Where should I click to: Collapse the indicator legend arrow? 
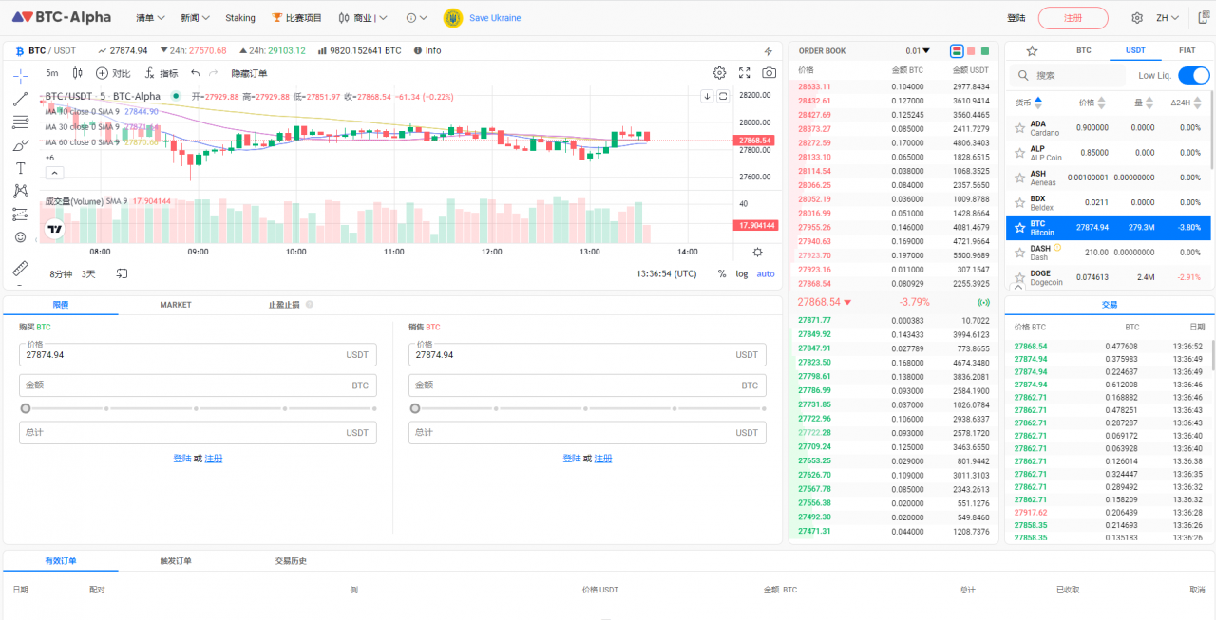coord(54,173)
